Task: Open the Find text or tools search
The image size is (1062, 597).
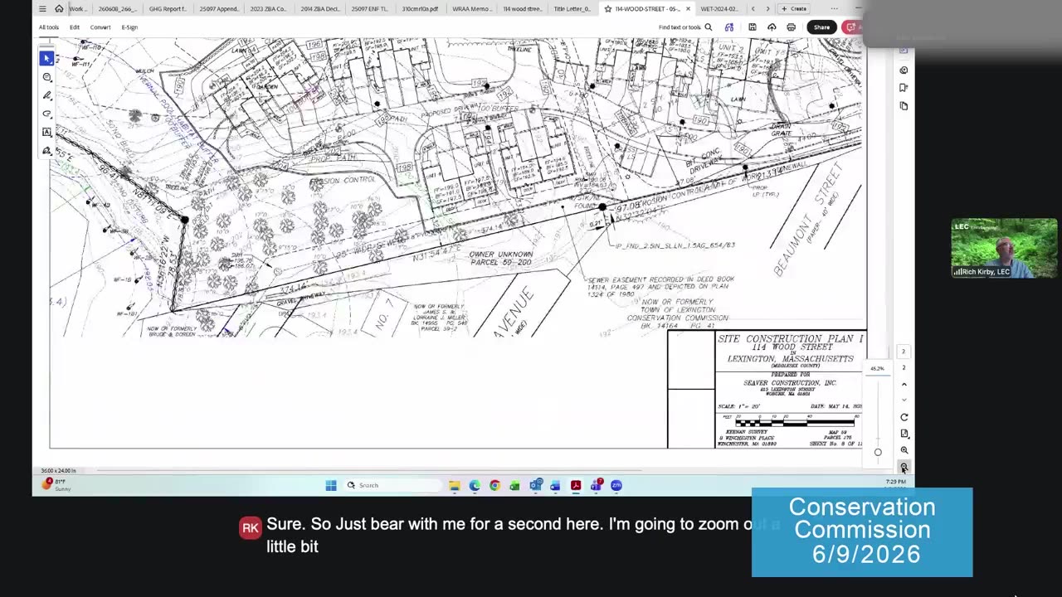Action: pos(685,27)
